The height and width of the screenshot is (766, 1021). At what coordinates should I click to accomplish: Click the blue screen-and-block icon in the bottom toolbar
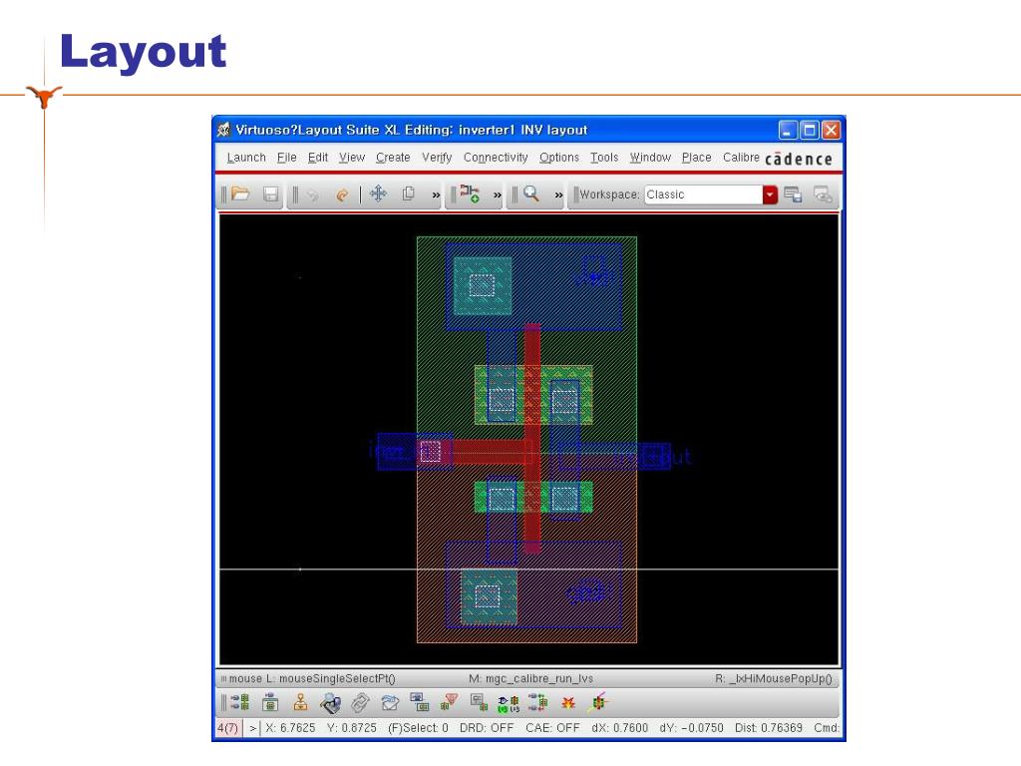click(x=420, y=701)
